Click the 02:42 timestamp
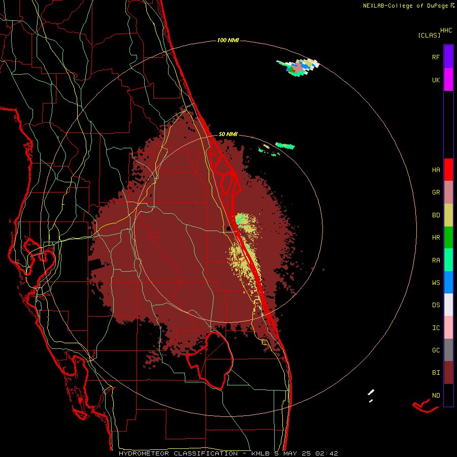The width and height of the screenshot is (457, 457). tap(327, 453)
